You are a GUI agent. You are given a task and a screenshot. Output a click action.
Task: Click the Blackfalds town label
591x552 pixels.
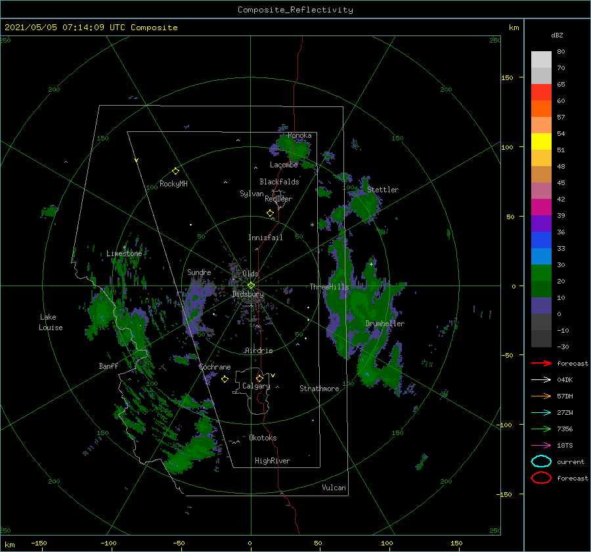pyautogui.click(x=279, y=182)
